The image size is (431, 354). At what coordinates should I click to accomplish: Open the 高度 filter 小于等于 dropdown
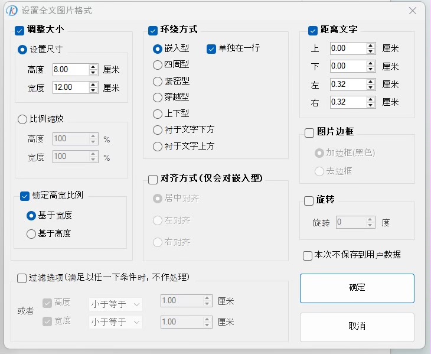coord(116,304)
